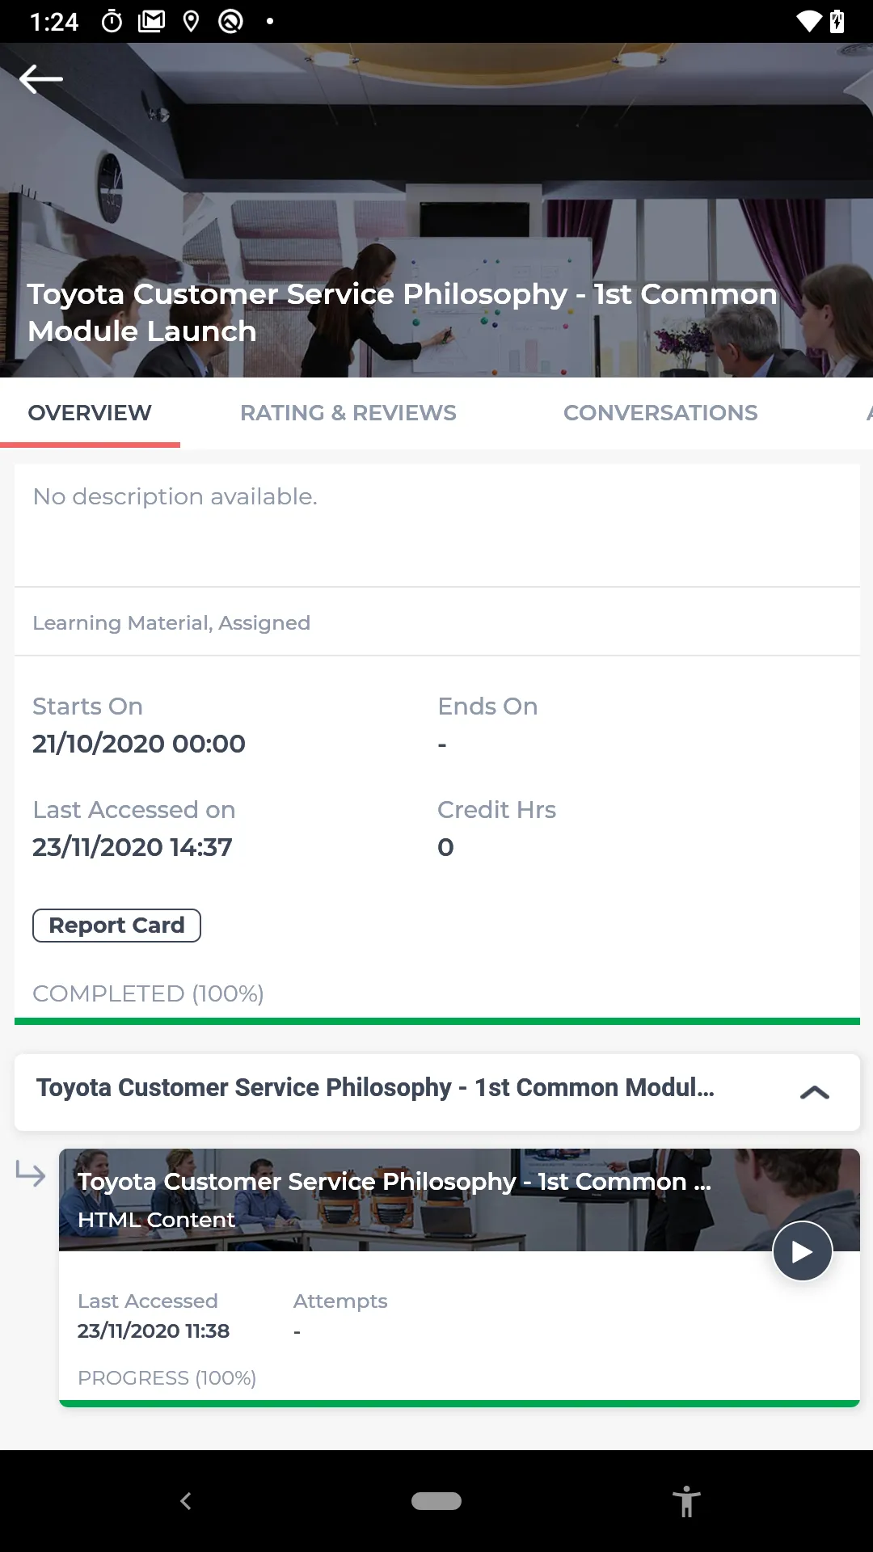
Task: Tap the back arrow to leave the course
Action: coord(40,78)
